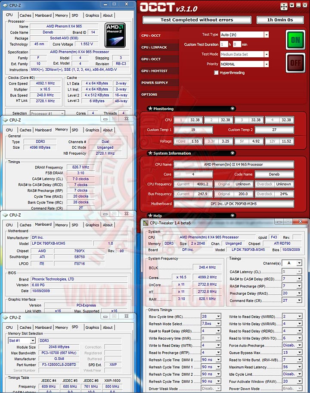Open the Caches tab in top CPU-Z window

(25, 16)
